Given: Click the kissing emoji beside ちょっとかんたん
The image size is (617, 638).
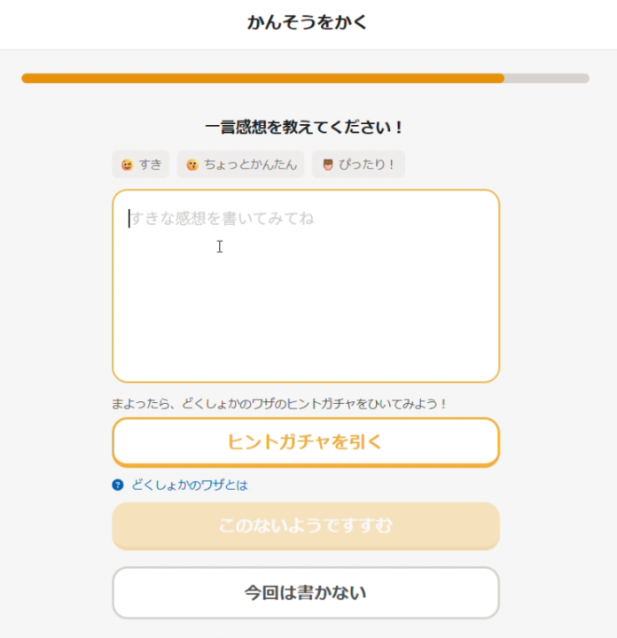Looking at the screenshot, I should coord(192,165).
